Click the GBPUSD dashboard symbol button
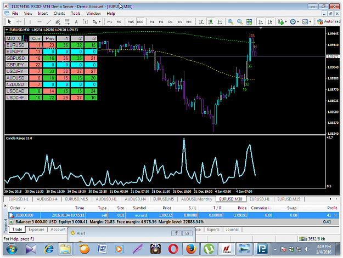The height and width of the screenshot is (258, 343). click(x=16, y=58)
